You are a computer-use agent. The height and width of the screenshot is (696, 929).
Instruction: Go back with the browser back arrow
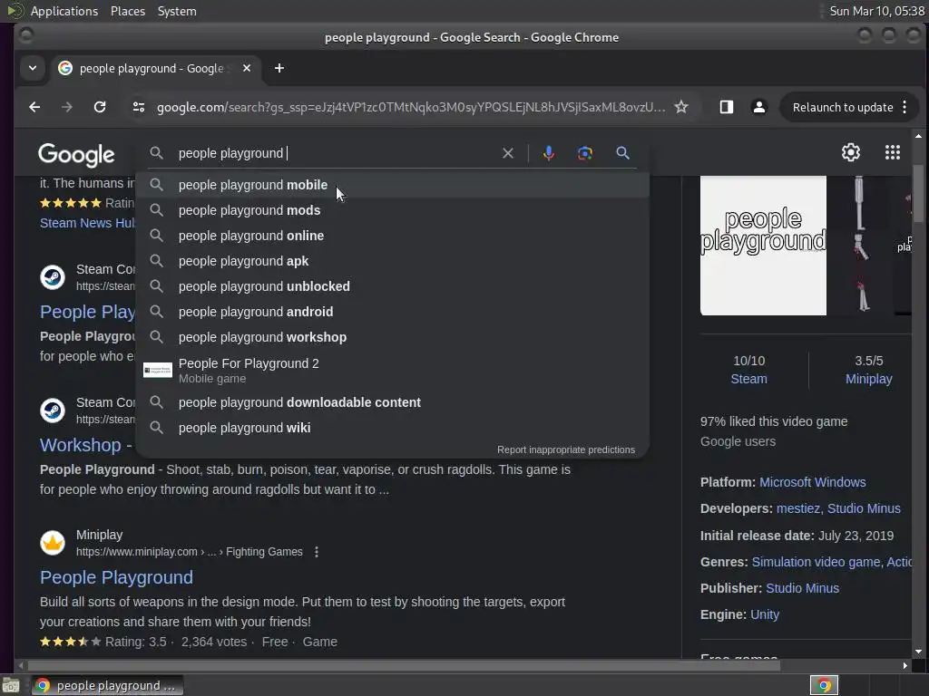click(34, 107)
